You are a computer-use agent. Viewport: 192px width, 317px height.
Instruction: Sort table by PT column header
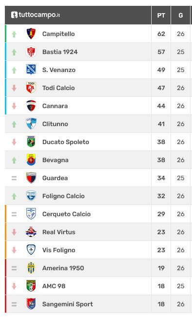click(161, 15)
